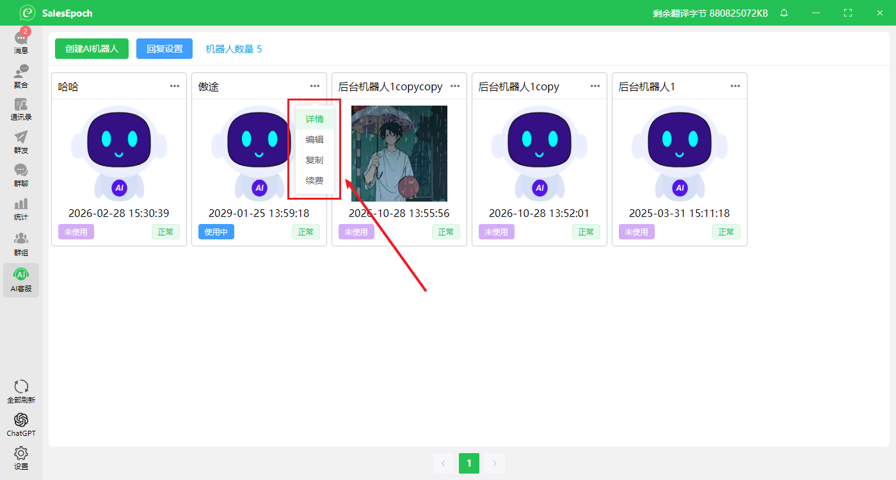Choose 详情 in the dropdown menu
The width and height of the screenshot is (896, 480).
coord(314,119)
